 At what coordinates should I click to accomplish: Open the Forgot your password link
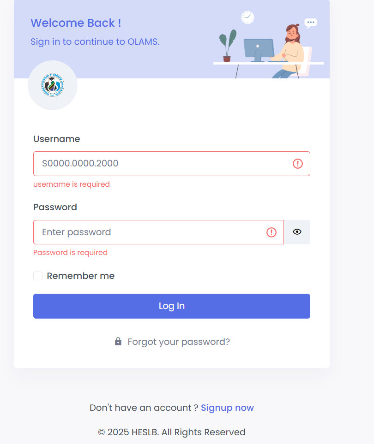tap(179, 342)
